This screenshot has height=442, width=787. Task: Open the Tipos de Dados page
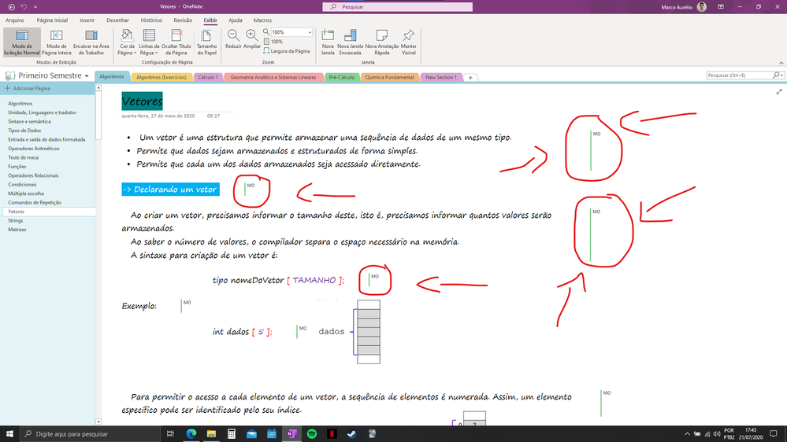(24, 131)
